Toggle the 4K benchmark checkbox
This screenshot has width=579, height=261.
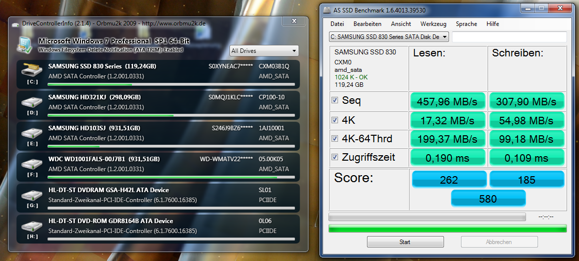[335, 119]
